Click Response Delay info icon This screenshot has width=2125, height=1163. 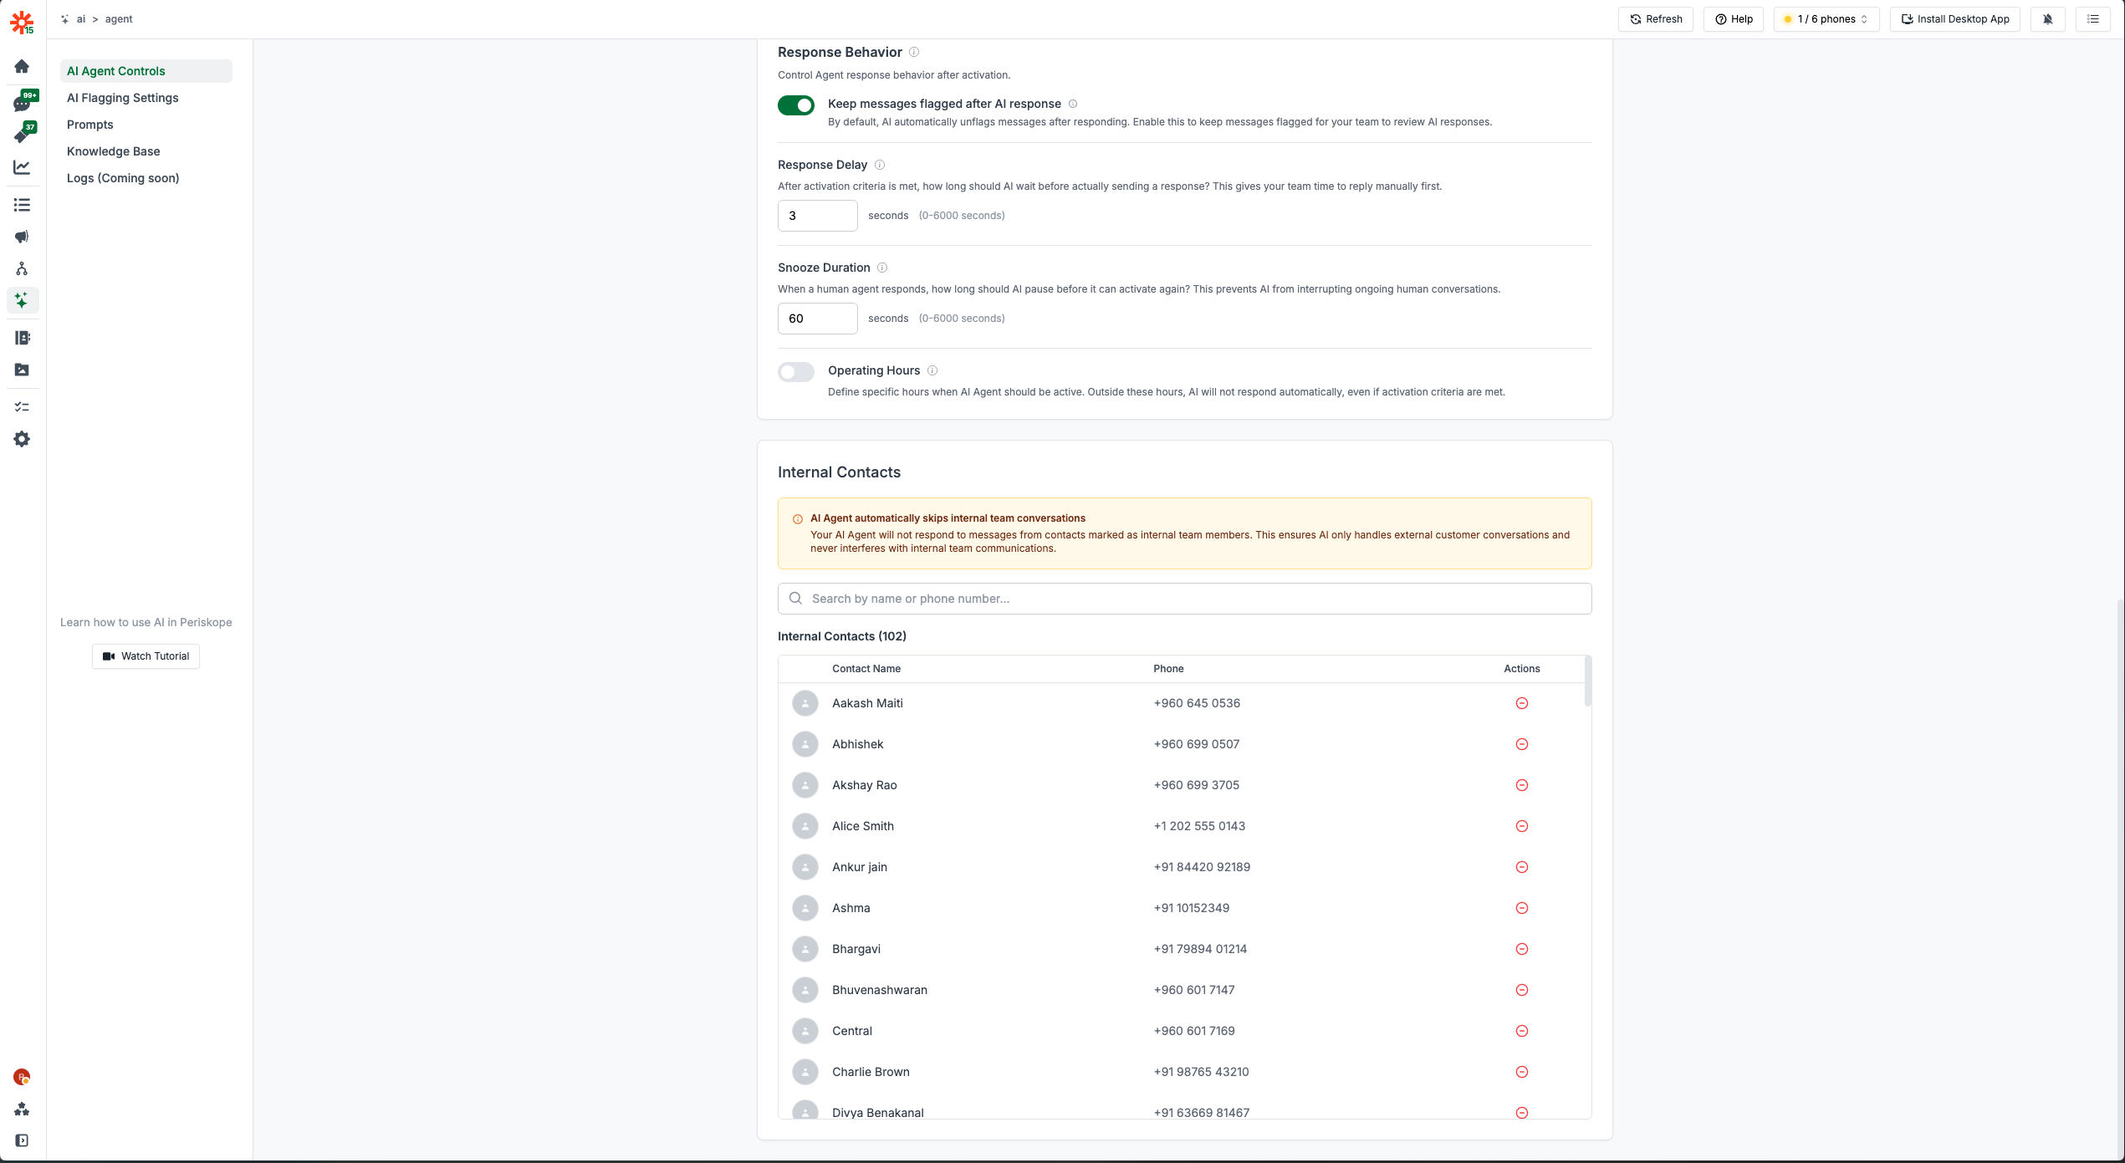(x=879, y=165)
